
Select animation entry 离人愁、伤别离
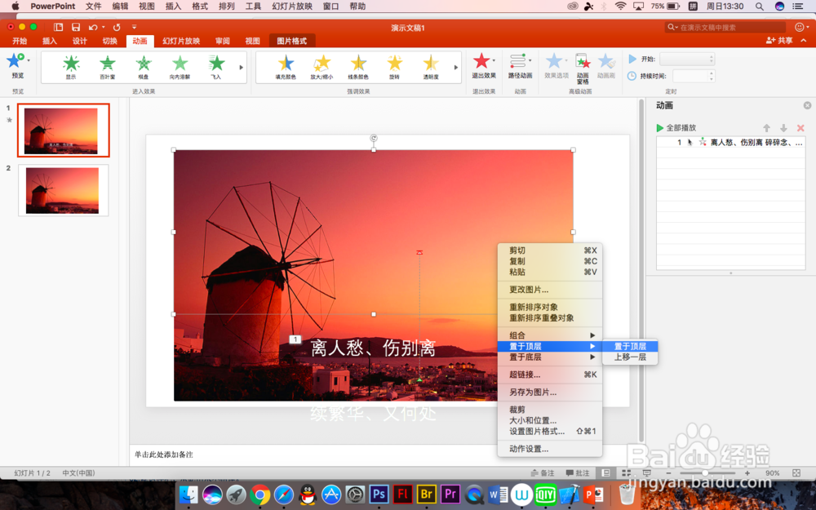(x=730, y=142)
